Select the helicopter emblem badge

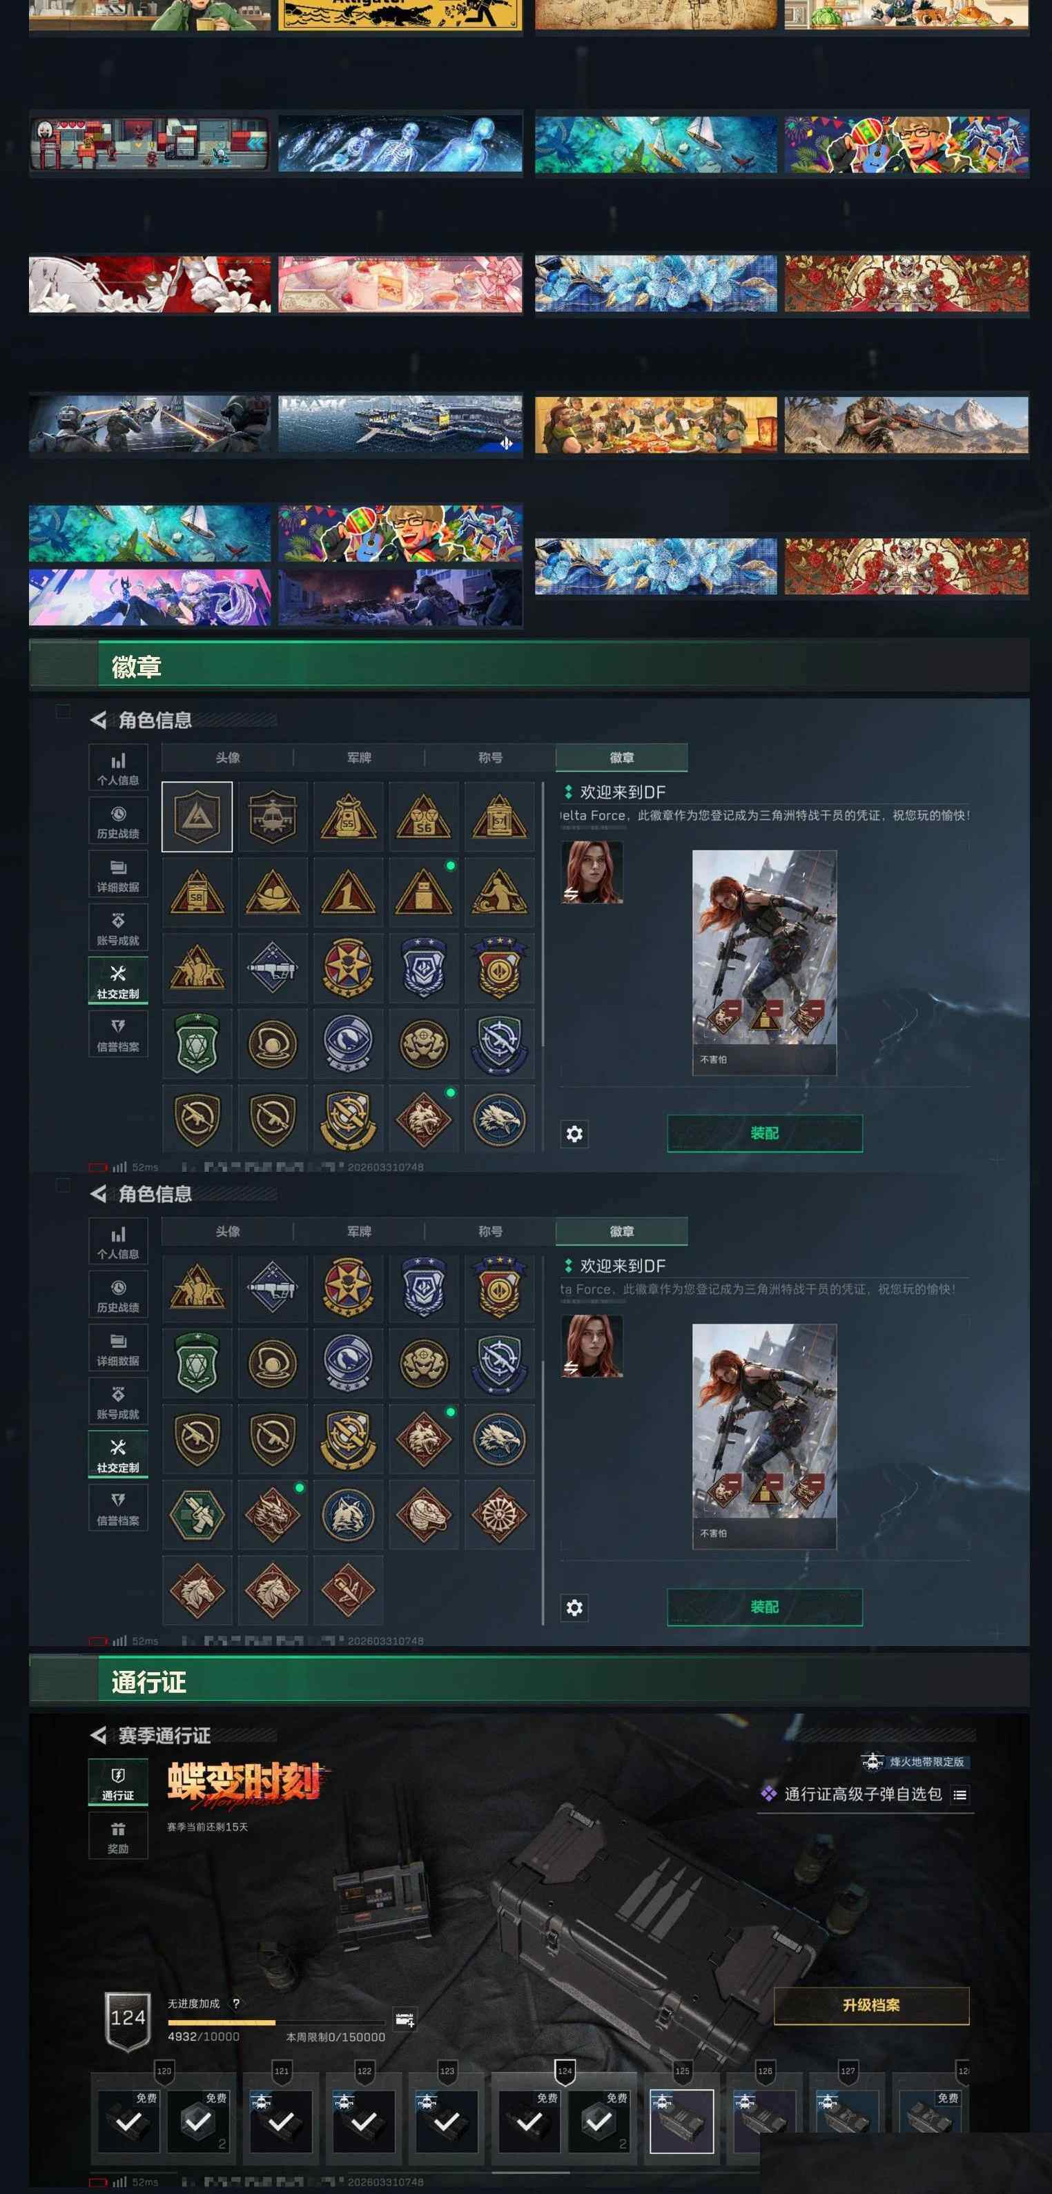[272, 816]
